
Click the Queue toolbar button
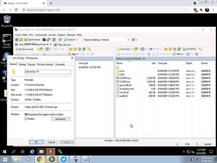[x=69, y=39]
